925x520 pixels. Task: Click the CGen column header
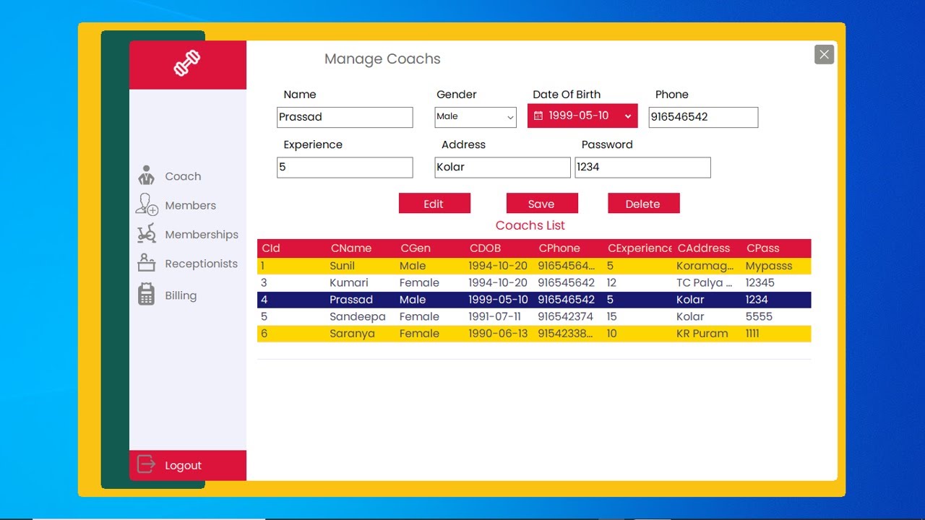coord(431,248)
